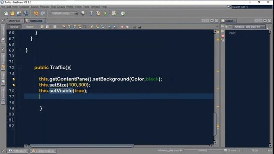Click the Stop Macro Recording icon
Screen dimensions: 274x154
[128, 27]
